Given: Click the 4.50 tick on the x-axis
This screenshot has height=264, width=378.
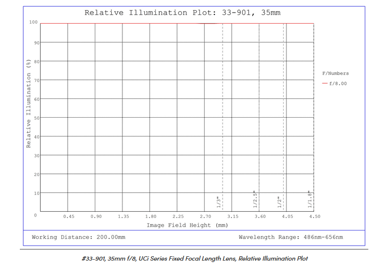Looking at the screenshot, I should point(315,217).
